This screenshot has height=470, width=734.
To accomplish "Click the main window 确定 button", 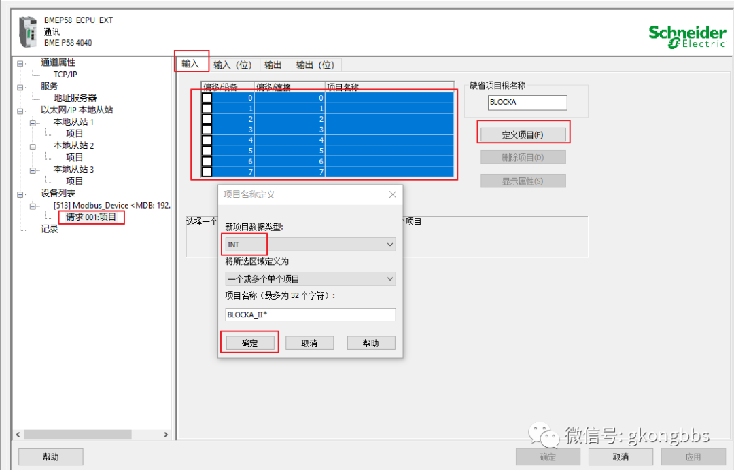I will (x=548, y=457).
